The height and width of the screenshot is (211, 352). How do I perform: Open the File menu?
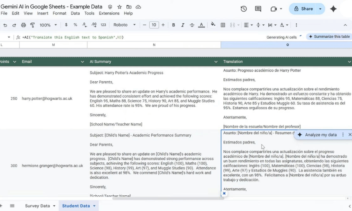click(x=4, y=13)
